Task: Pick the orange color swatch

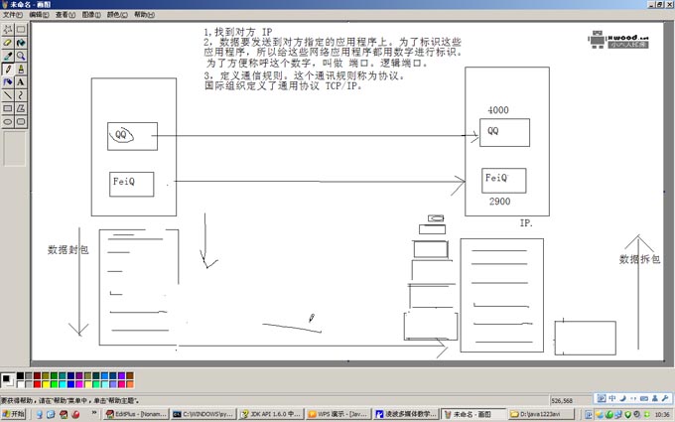Action: (x=130, y=384)
